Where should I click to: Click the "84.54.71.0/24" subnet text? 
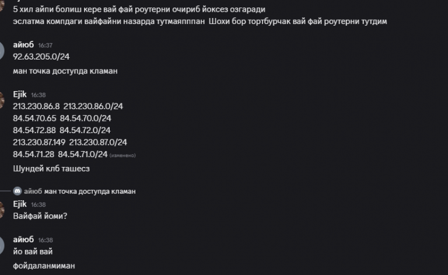click(x=83, y=154)
